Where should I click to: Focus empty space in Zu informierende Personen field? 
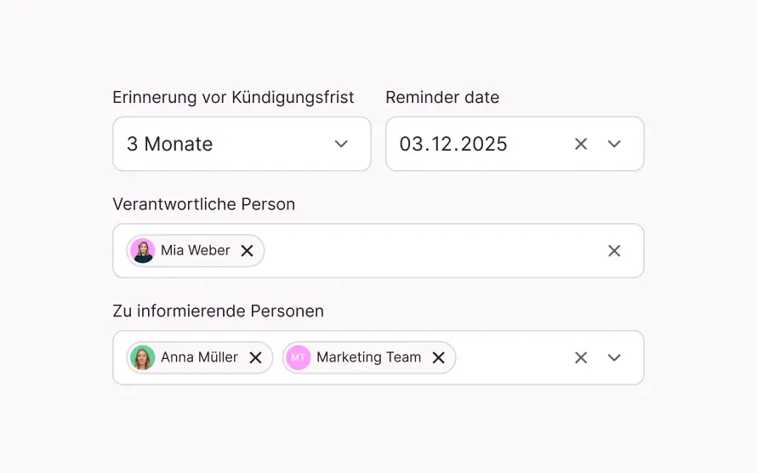coord(510,358)
